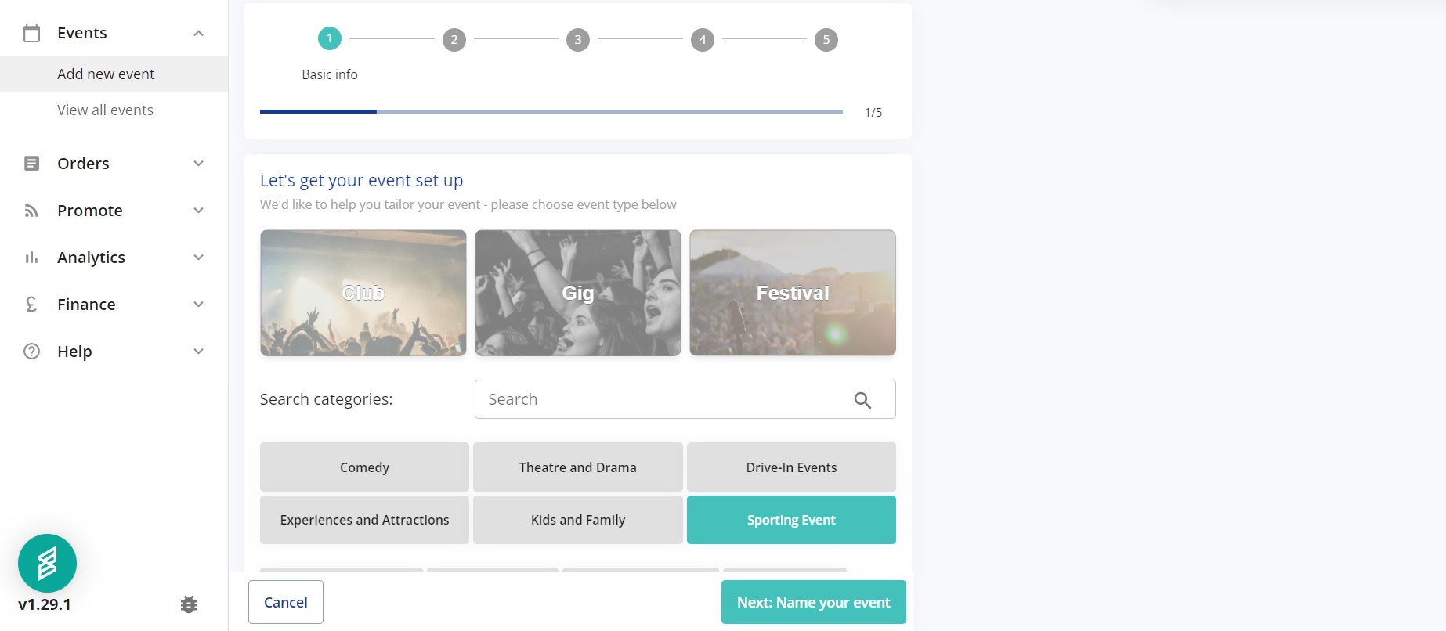The height and width of the screenshot is (631, 1446).
Task: Expand the Analytics section chevron
Action: click(199, 258)
